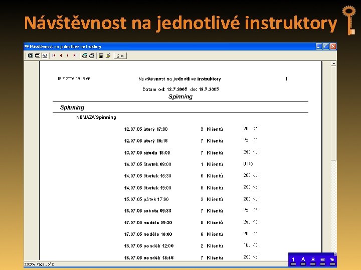Click '1 Klientů' in čtvrtek 09:00 row
361x270 pixels.
[212, 164]
